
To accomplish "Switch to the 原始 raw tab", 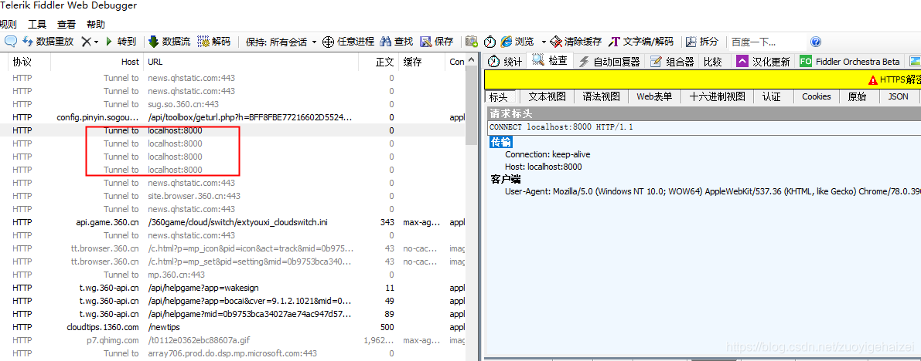I will point(857,96).
